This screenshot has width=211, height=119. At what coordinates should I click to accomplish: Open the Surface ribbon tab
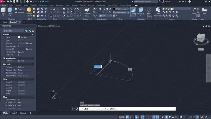(x=18, y=5)
